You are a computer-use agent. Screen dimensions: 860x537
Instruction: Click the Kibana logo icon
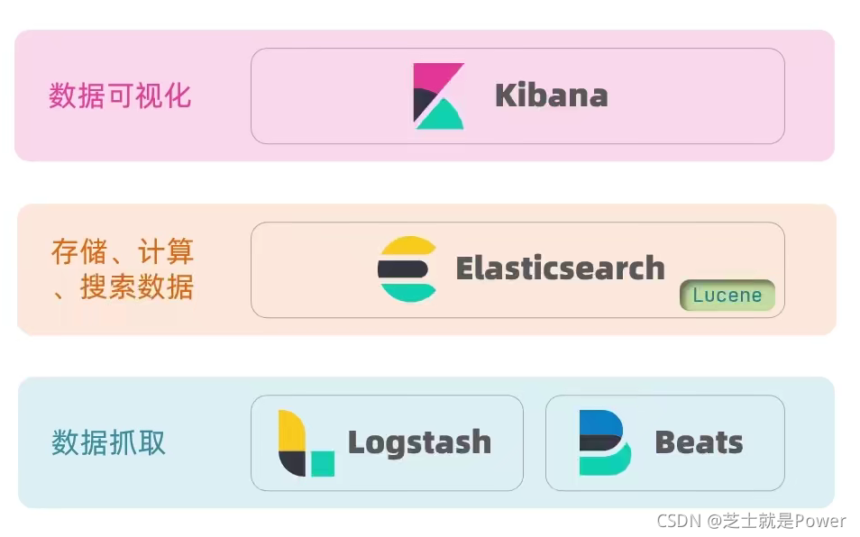[x=438, y=96]
